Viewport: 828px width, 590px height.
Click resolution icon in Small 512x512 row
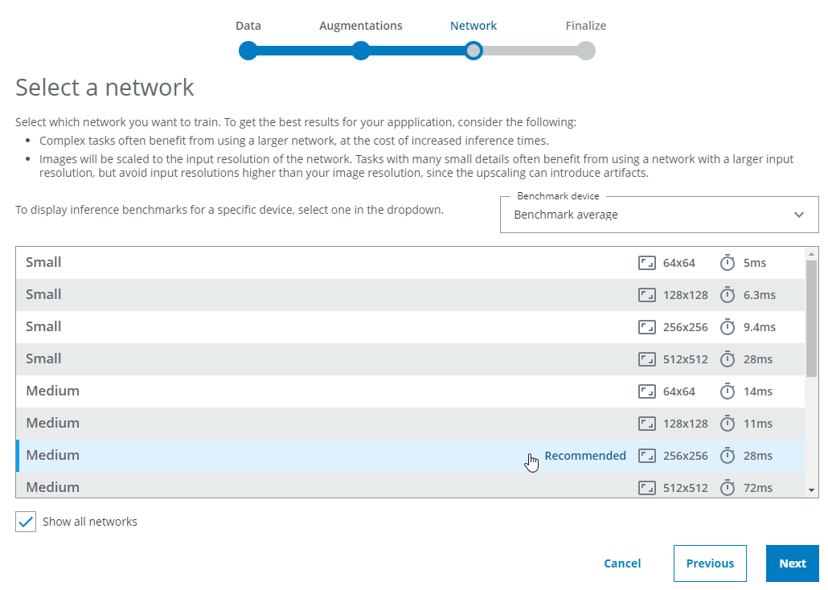tap(647, 359)
